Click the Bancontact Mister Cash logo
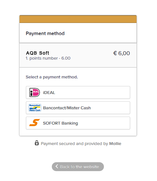Screen dimensions: 157x181 (35, 108)
